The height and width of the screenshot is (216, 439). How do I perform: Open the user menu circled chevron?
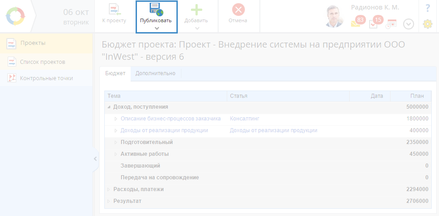(408, 24)
